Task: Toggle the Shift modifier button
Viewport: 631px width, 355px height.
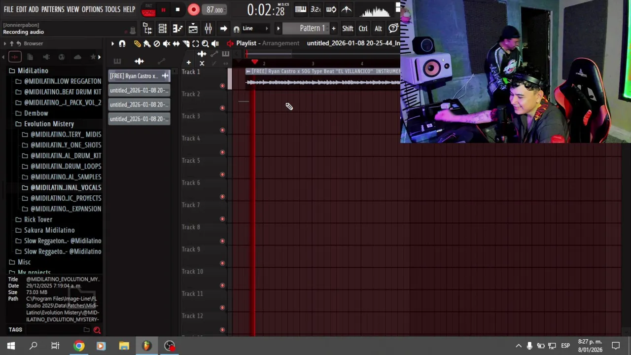Action: pyautogui.click(x=348, y=29)
